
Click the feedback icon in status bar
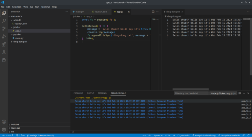point(243,135)
